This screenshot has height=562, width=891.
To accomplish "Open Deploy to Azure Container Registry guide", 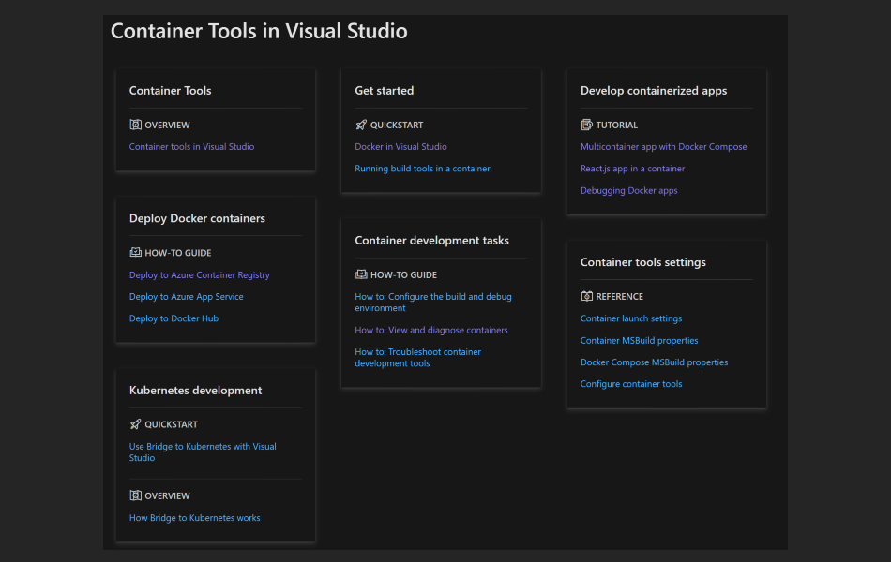I will [199, 275].
